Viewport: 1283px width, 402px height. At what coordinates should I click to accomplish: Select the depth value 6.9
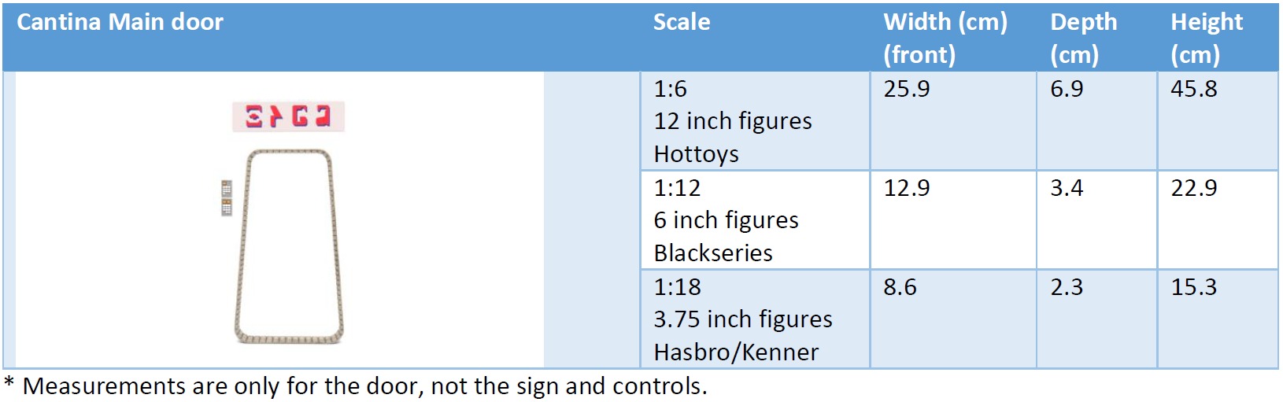coord(1067,89)
